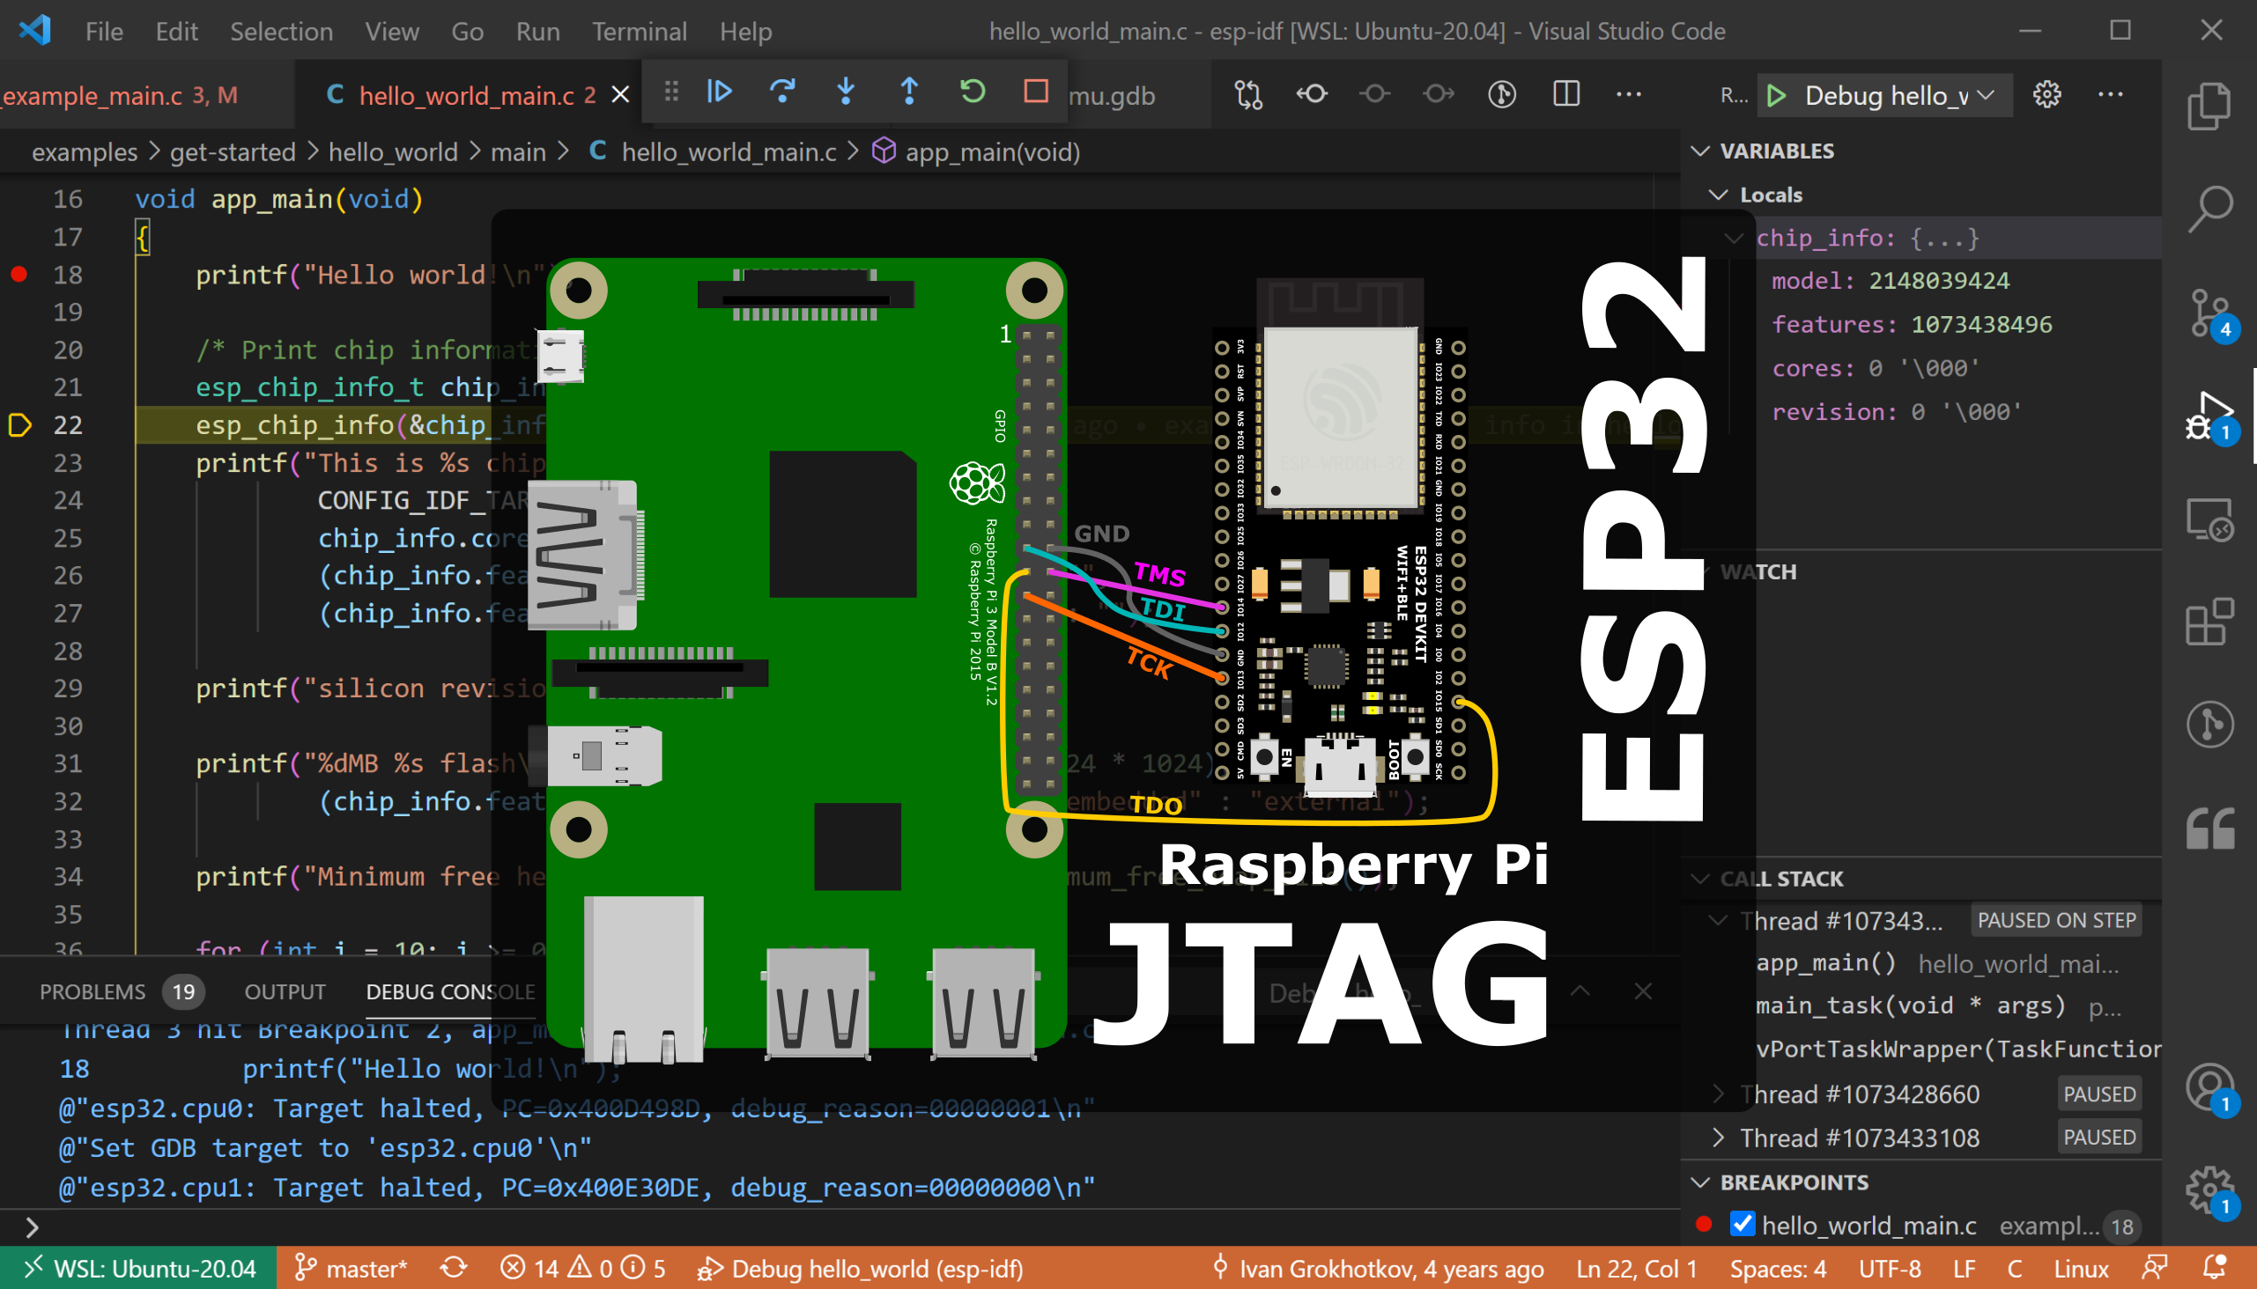The width and height of the screenshot is (2257, 1289).
Task: Collapse Thread #107343 paused on step
Action: point(1718,921)
